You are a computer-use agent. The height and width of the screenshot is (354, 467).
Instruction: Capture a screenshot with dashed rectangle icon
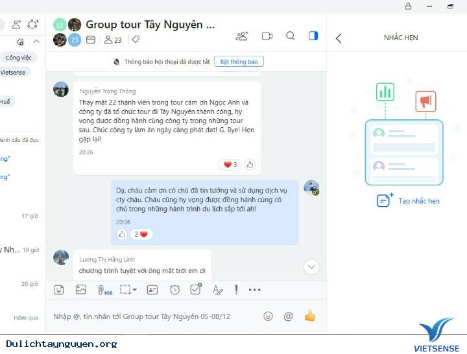pos(125,290)
